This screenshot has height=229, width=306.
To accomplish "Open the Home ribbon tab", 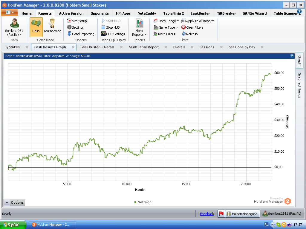I will coord(27,13).
